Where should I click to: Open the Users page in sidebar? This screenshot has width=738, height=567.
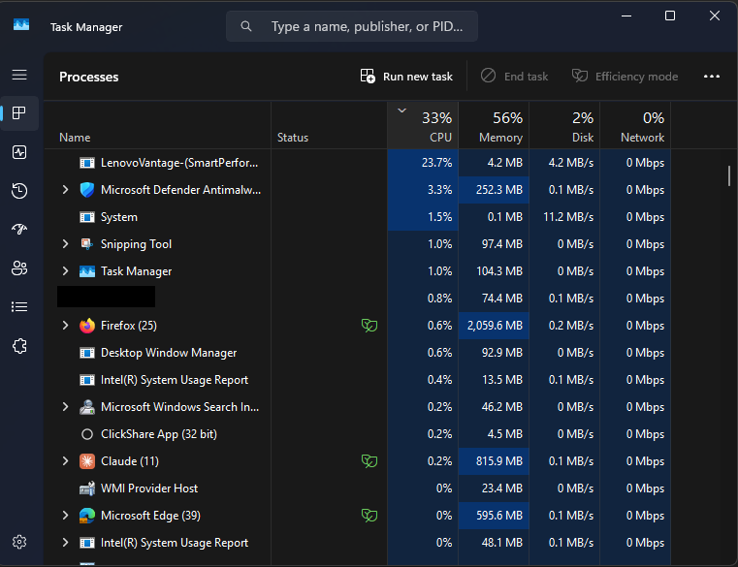tap(19, 268)
